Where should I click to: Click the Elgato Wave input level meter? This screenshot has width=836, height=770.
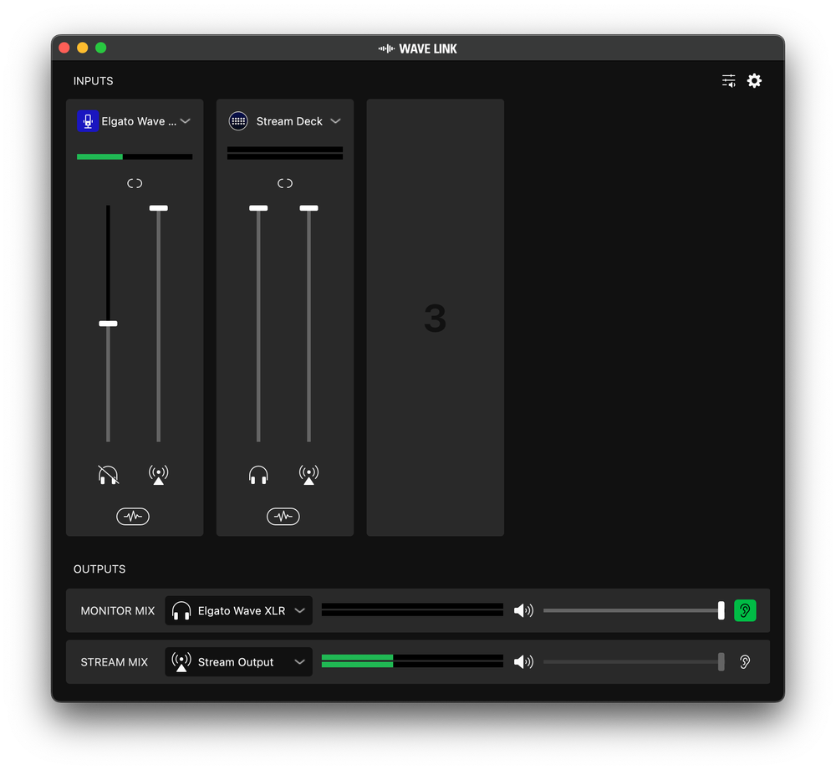[135, 157]
